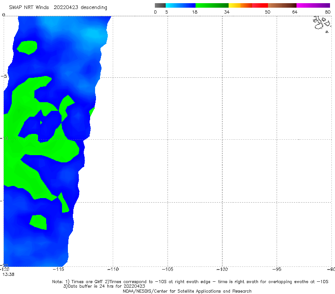
Task: Click the -115 longitude axis label
Action: (58, 269)
